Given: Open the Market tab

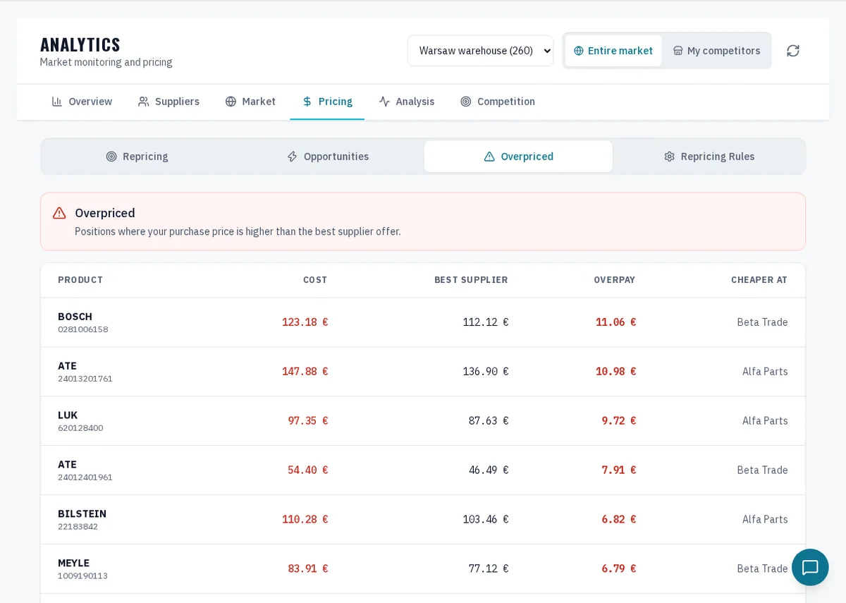Looking at the screenshot, I should 250,102.
